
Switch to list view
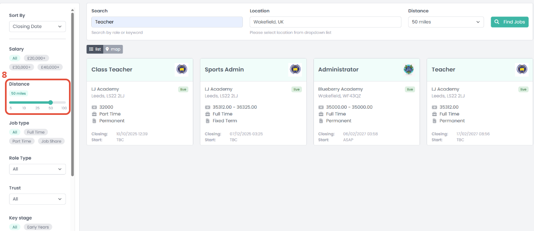coord(95,49)
